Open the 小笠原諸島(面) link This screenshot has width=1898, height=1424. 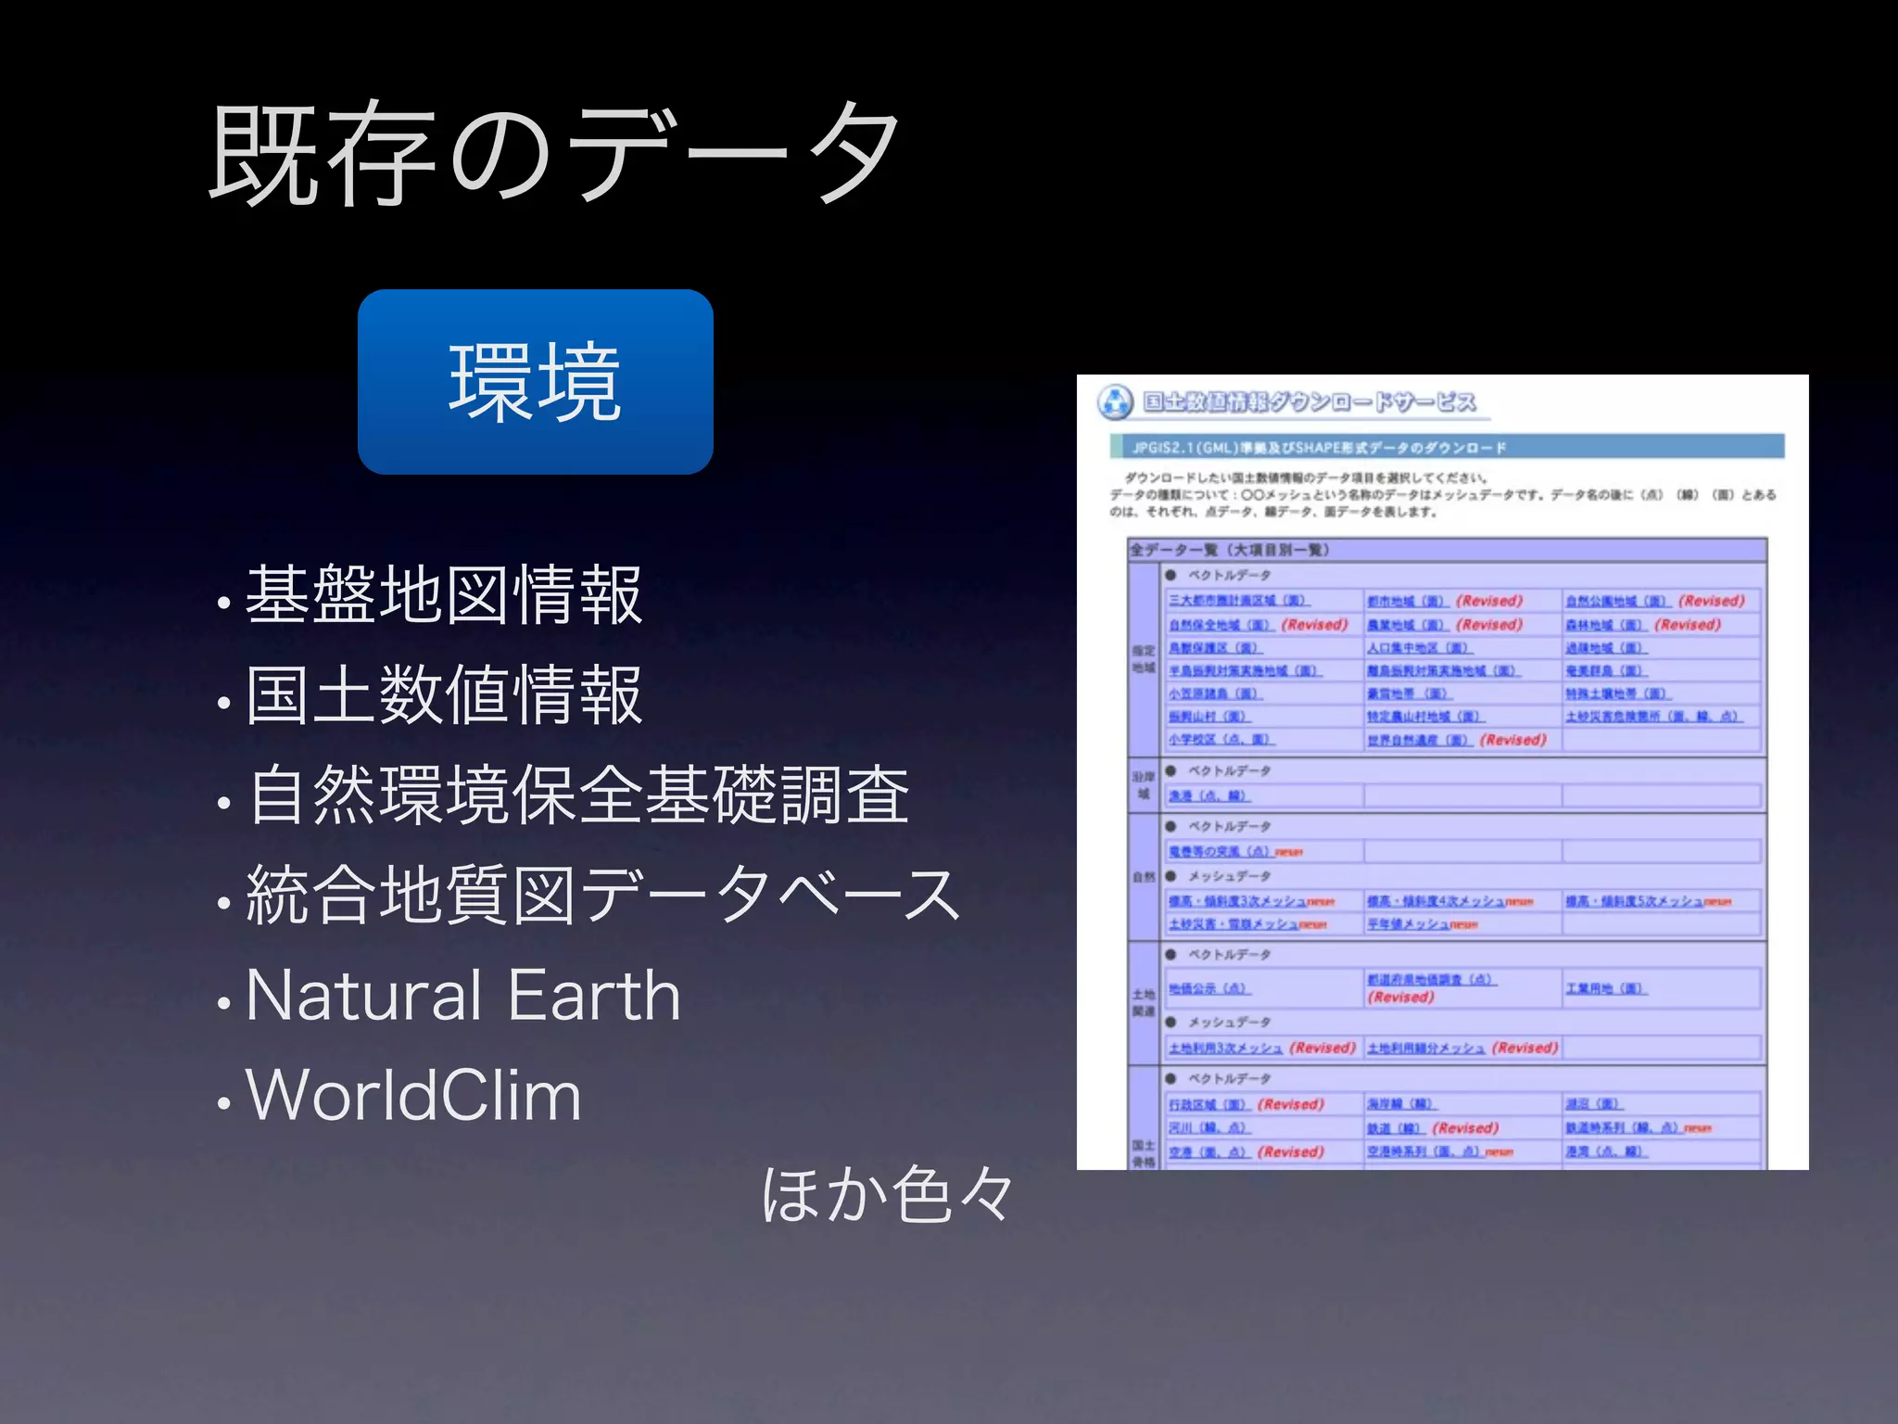point(1215,693)
